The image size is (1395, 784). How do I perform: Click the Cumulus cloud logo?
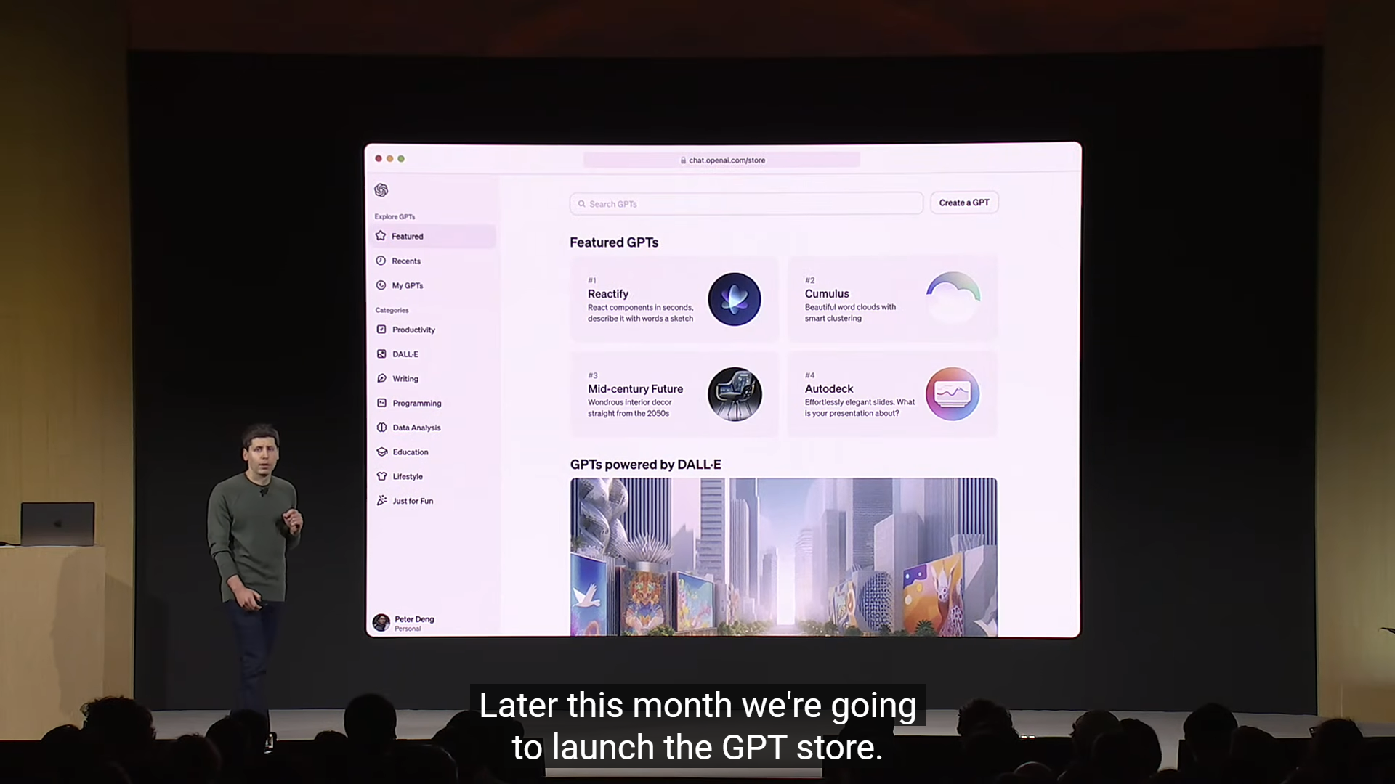click(x=953, y=298)
